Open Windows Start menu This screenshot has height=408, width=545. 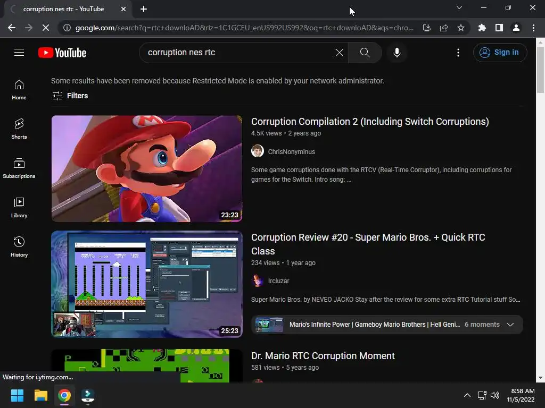[x=17, y=395]
